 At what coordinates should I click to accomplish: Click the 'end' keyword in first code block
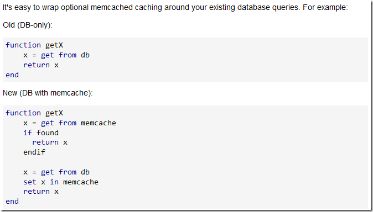pyautogui.click(x=12, y=75)
